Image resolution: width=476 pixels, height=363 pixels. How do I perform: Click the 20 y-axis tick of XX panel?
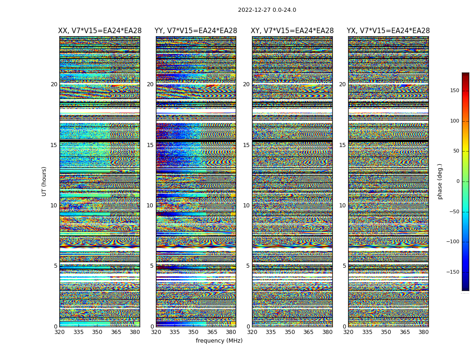[54, 84]
